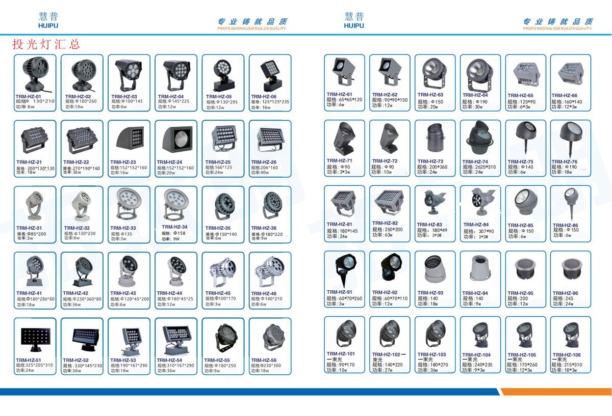Click the TRM-HZ-91 garden spike light
612x416 pixels.
click(345, 270)
